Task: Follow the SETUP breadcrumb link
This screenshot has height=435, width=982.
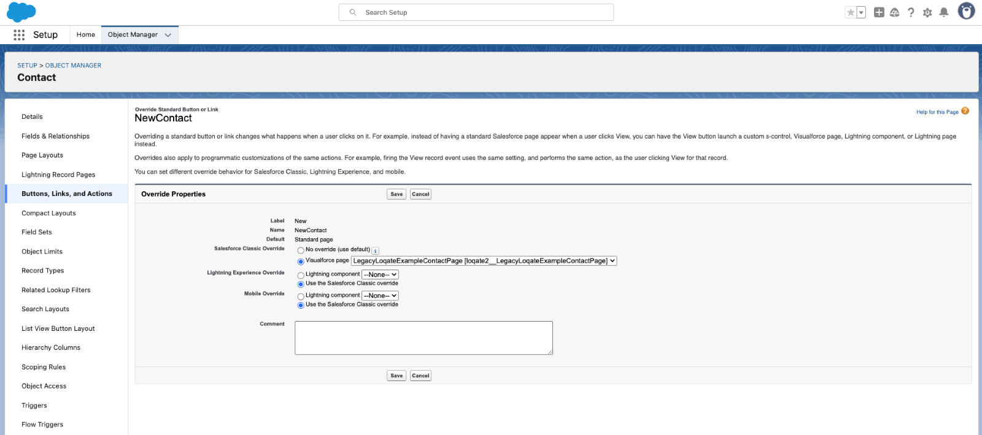Action: (27, 66)
